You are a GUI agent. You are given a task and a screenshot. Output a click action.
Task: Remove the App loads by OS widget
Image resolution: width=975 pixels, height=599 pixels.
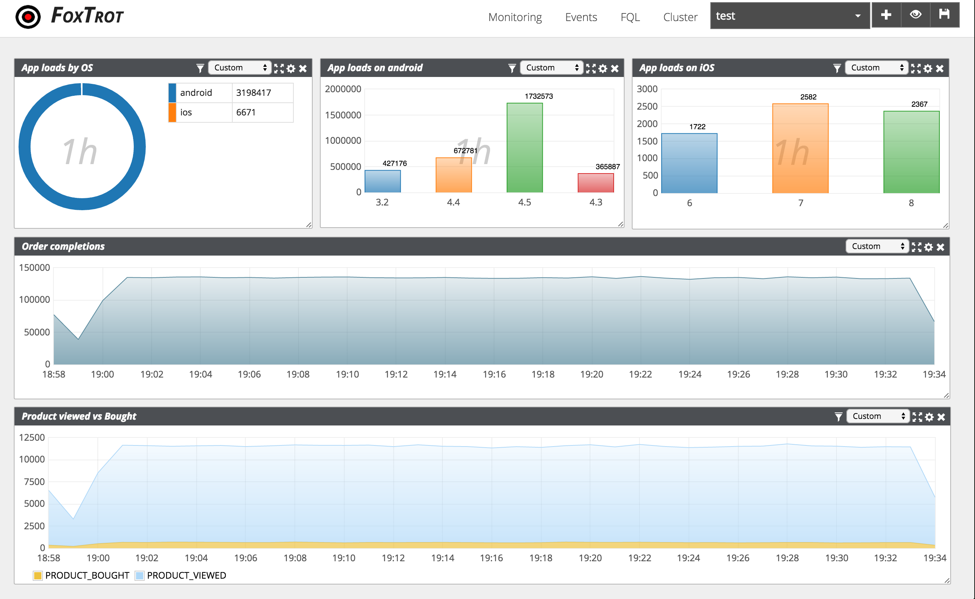(x=303, y=69)
